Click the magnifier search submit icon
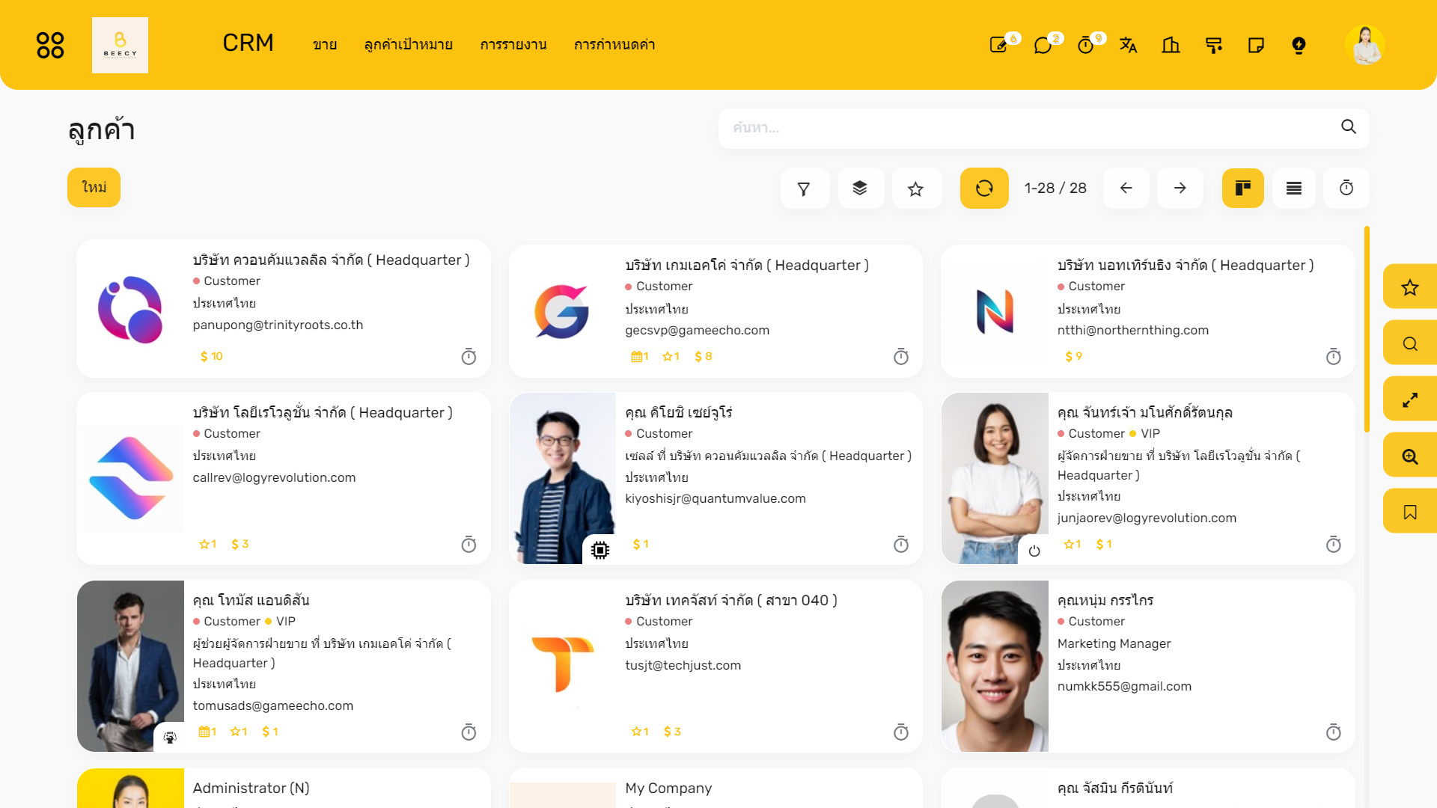Viewport: 1437px width, 808px height. [1349, 127]
